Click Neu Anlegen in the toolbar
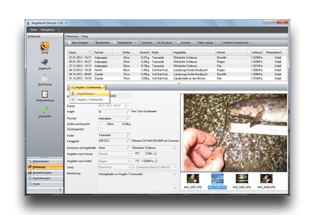Screen dimensions: 315x215 78,42
